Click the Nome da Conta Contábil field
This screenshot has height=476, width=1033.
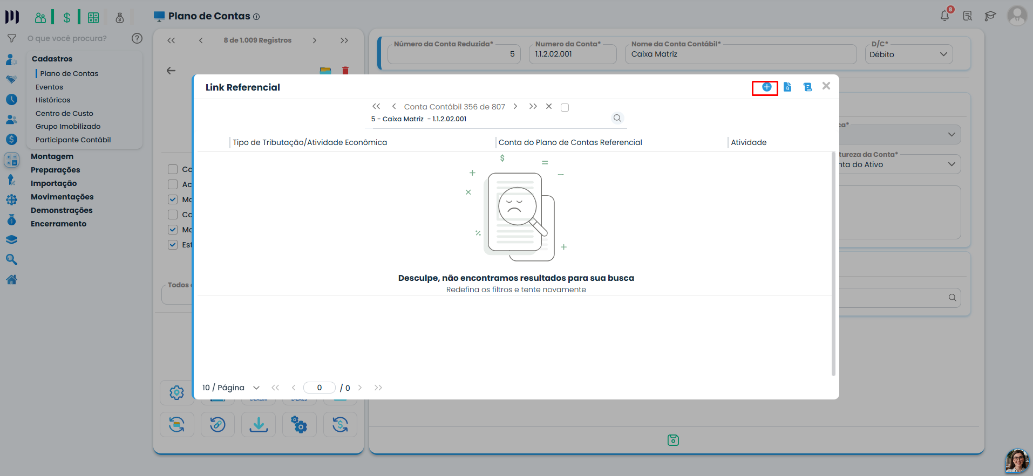coord(740,54)
